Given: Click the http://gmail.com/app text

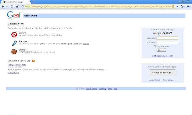Looking at the screenshot, I should pos(72,44).
